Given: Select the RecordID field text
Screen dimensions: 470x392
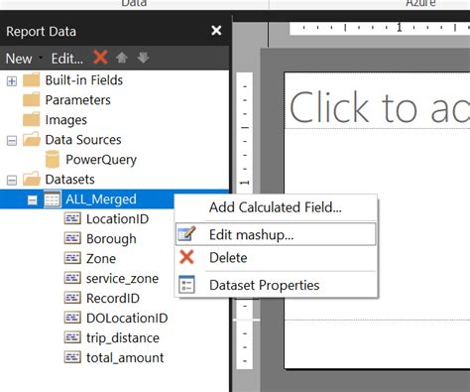Looking at the screenshot, I should coord(113,299).
